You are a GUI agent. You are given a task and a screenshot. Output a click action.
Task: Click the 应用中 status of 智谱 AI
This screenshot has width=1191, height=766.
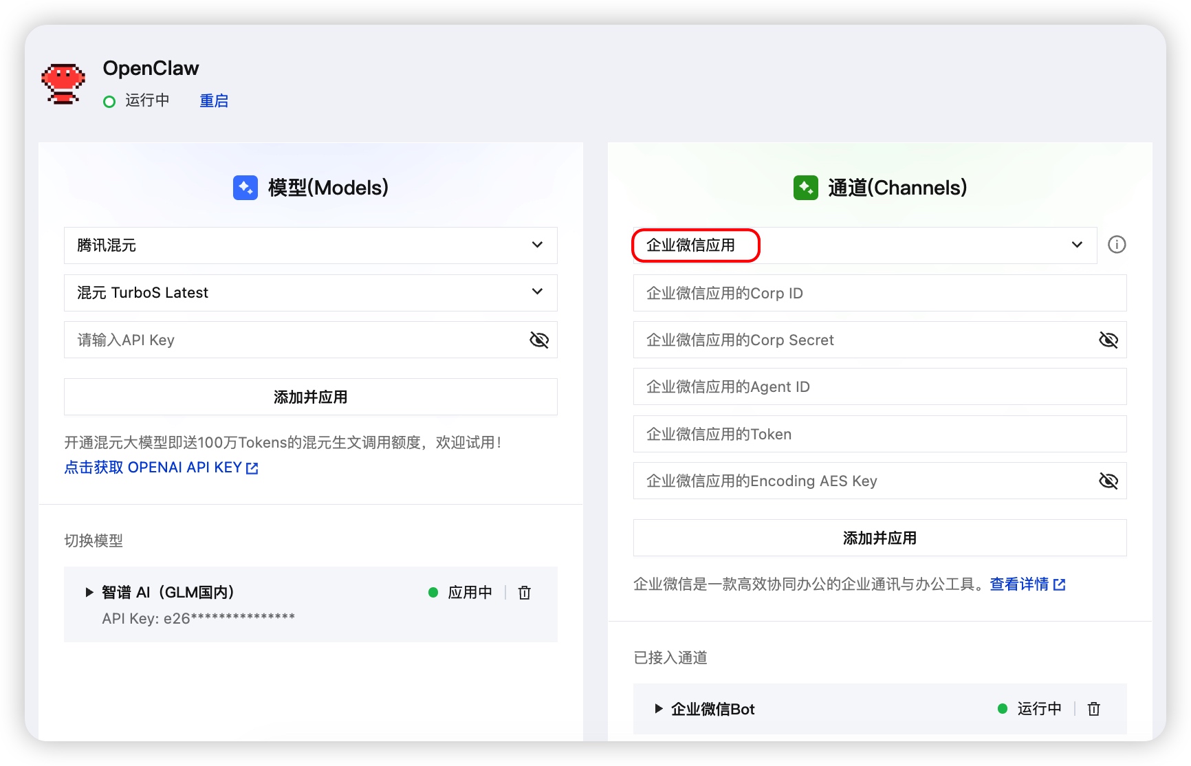pos(461,593)
